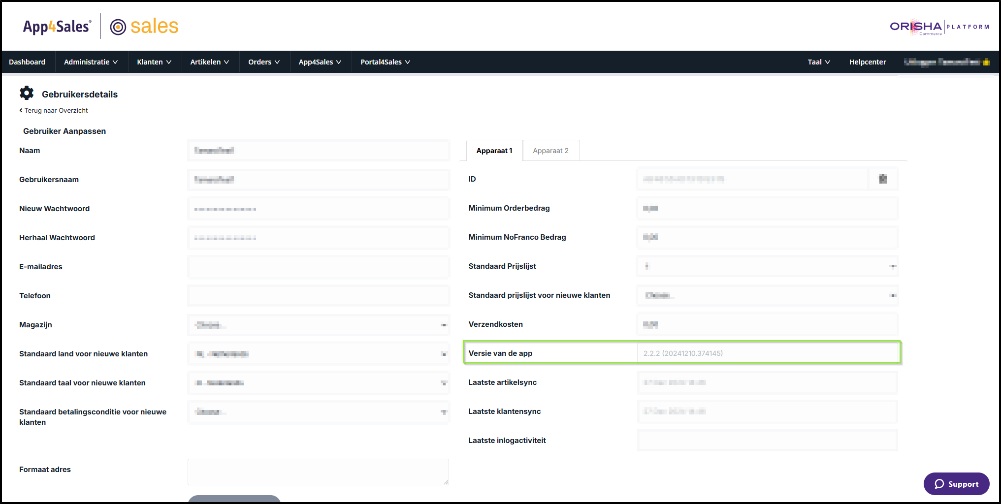
Task: Open Standaard taal voor nieuwe klanten dropdown
Action: coord(319,383)
